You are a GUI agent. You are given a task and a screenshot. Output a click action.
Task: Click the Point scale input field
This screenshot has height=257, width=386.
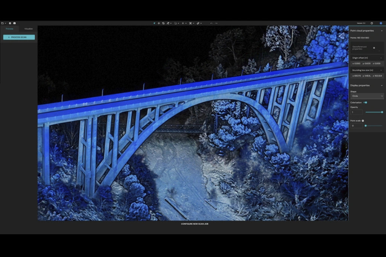pyautogui.click(x=357, y=126)
